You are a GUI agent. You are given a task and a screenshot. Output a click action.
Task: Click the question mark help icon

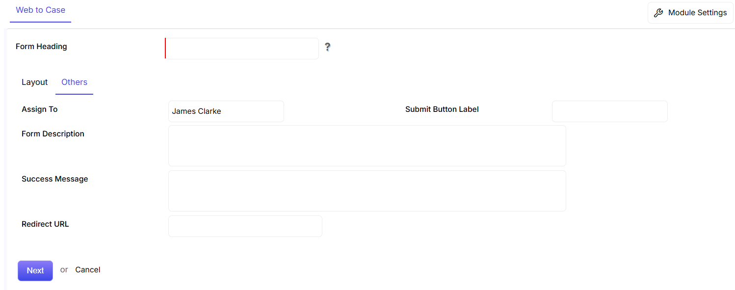327,47
